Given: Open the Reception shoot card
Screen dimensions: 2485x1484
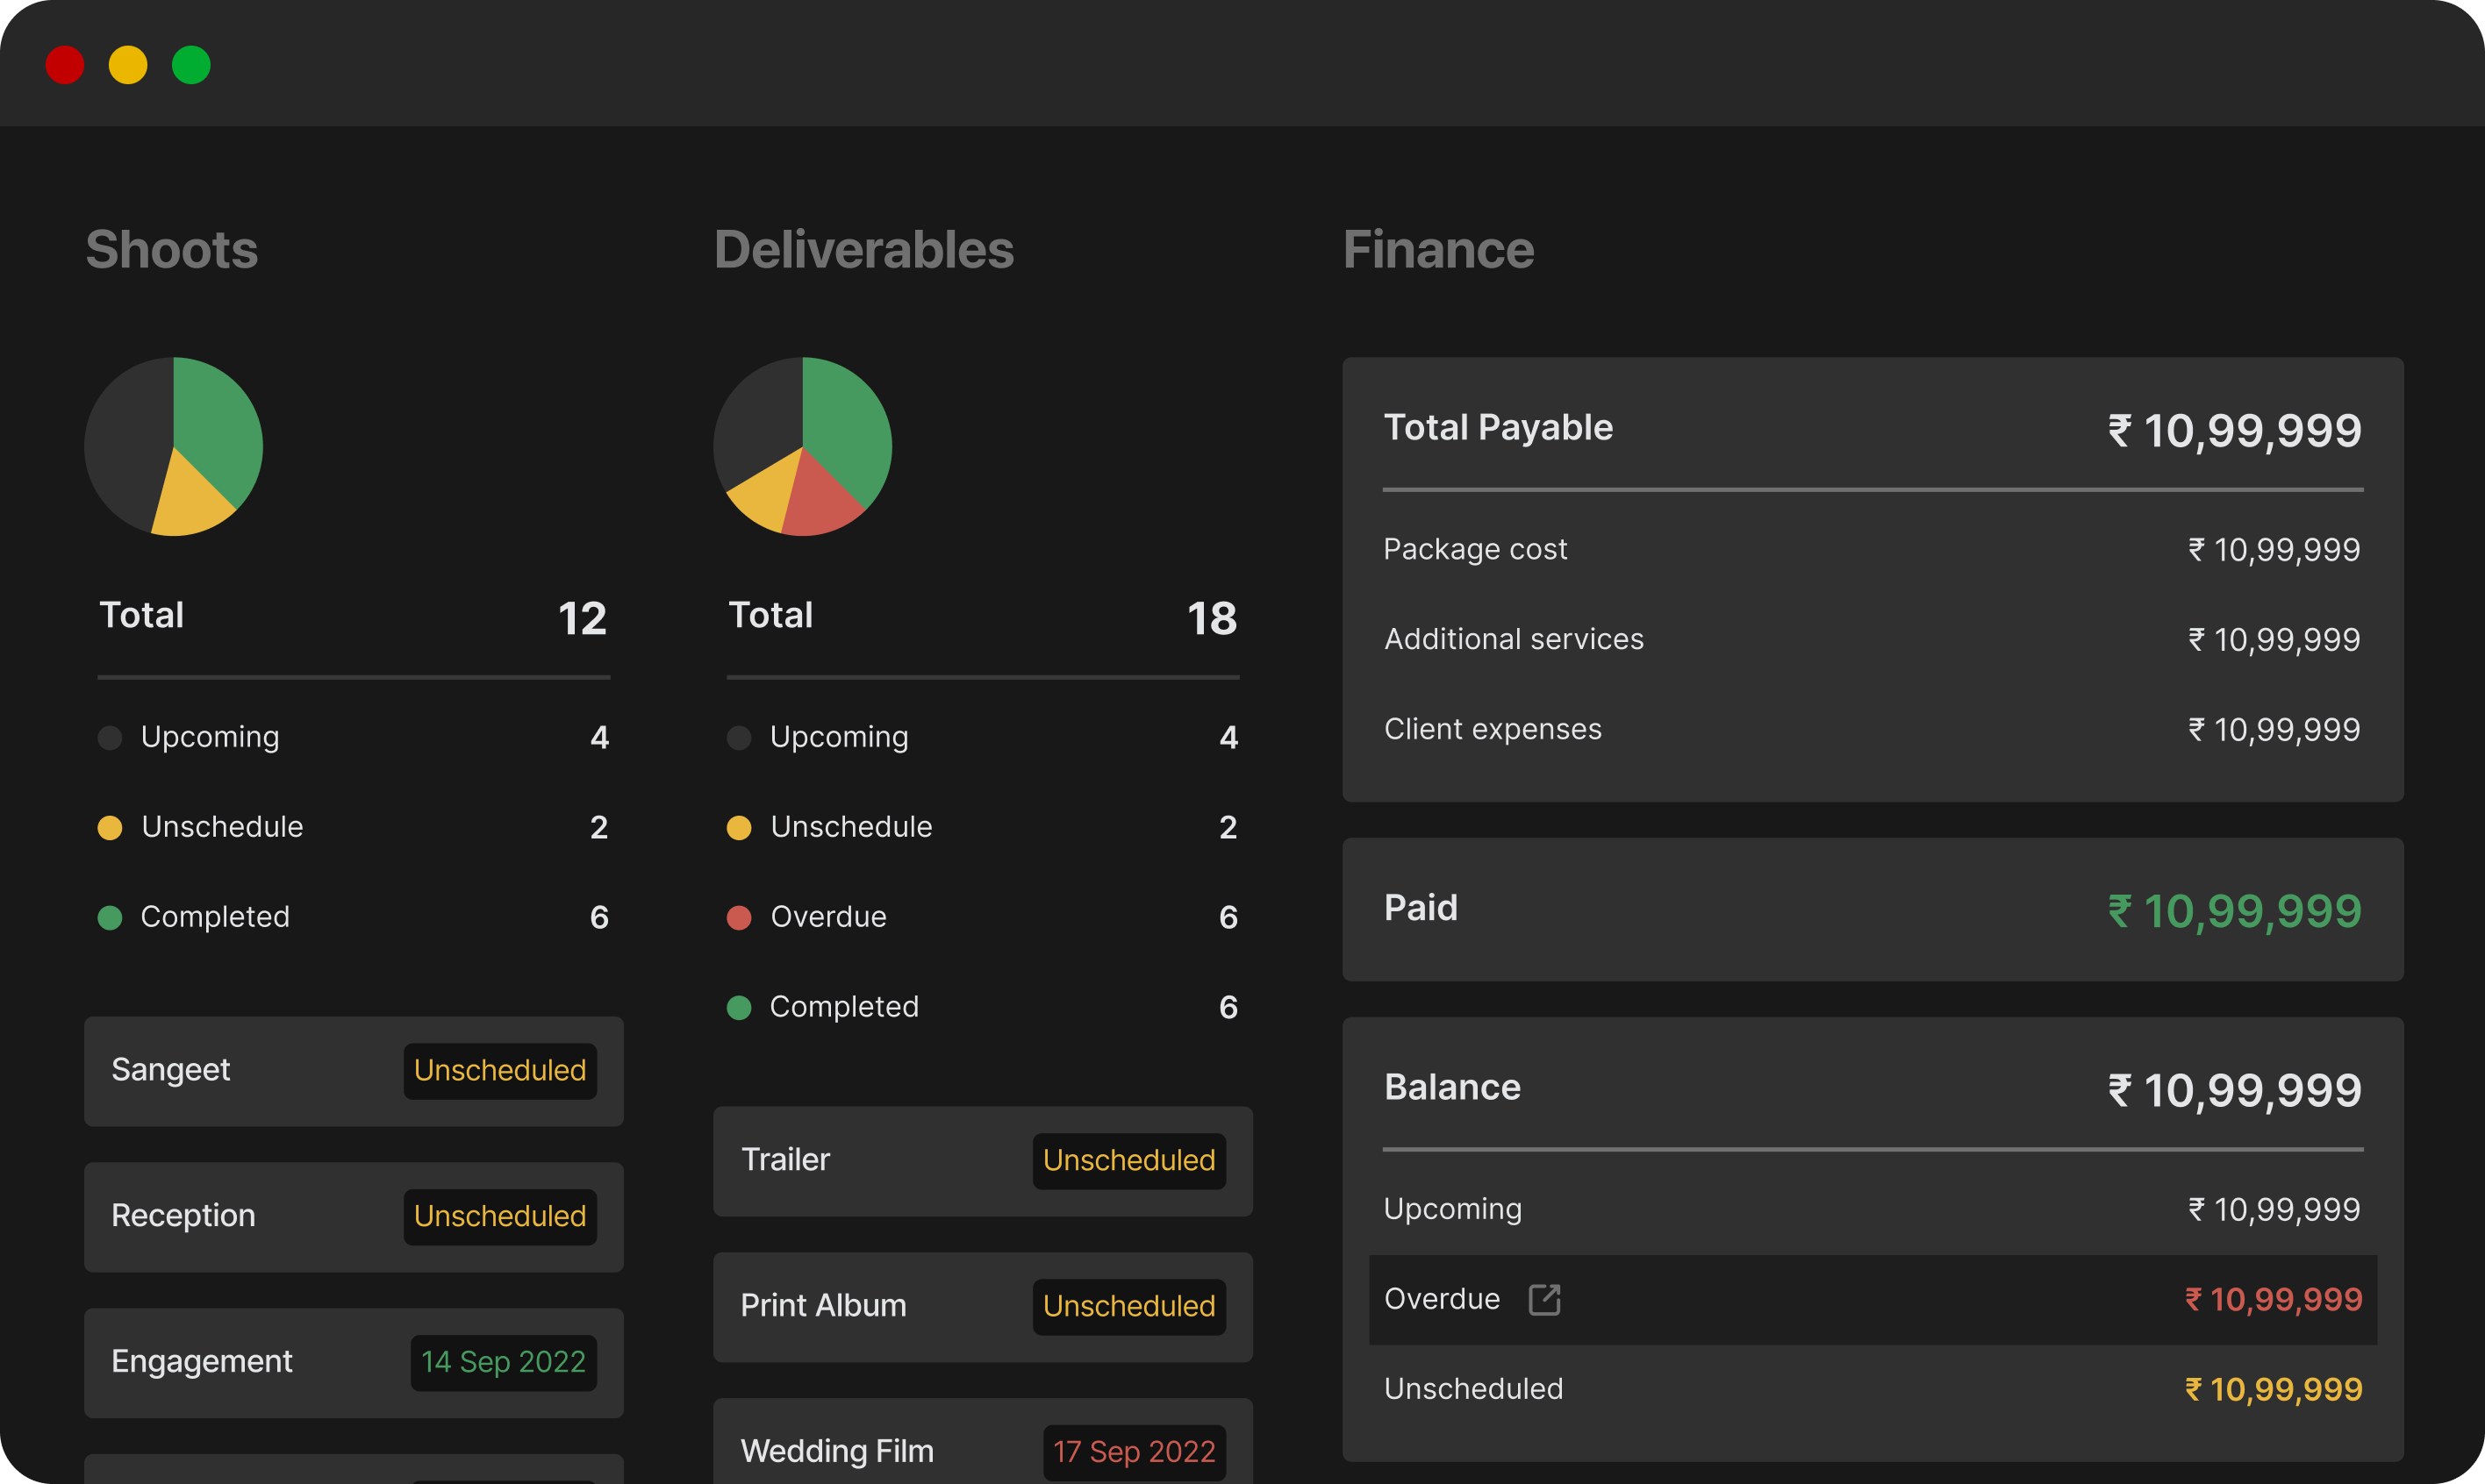Looking at the screenshot, I should coord(354,1217).
